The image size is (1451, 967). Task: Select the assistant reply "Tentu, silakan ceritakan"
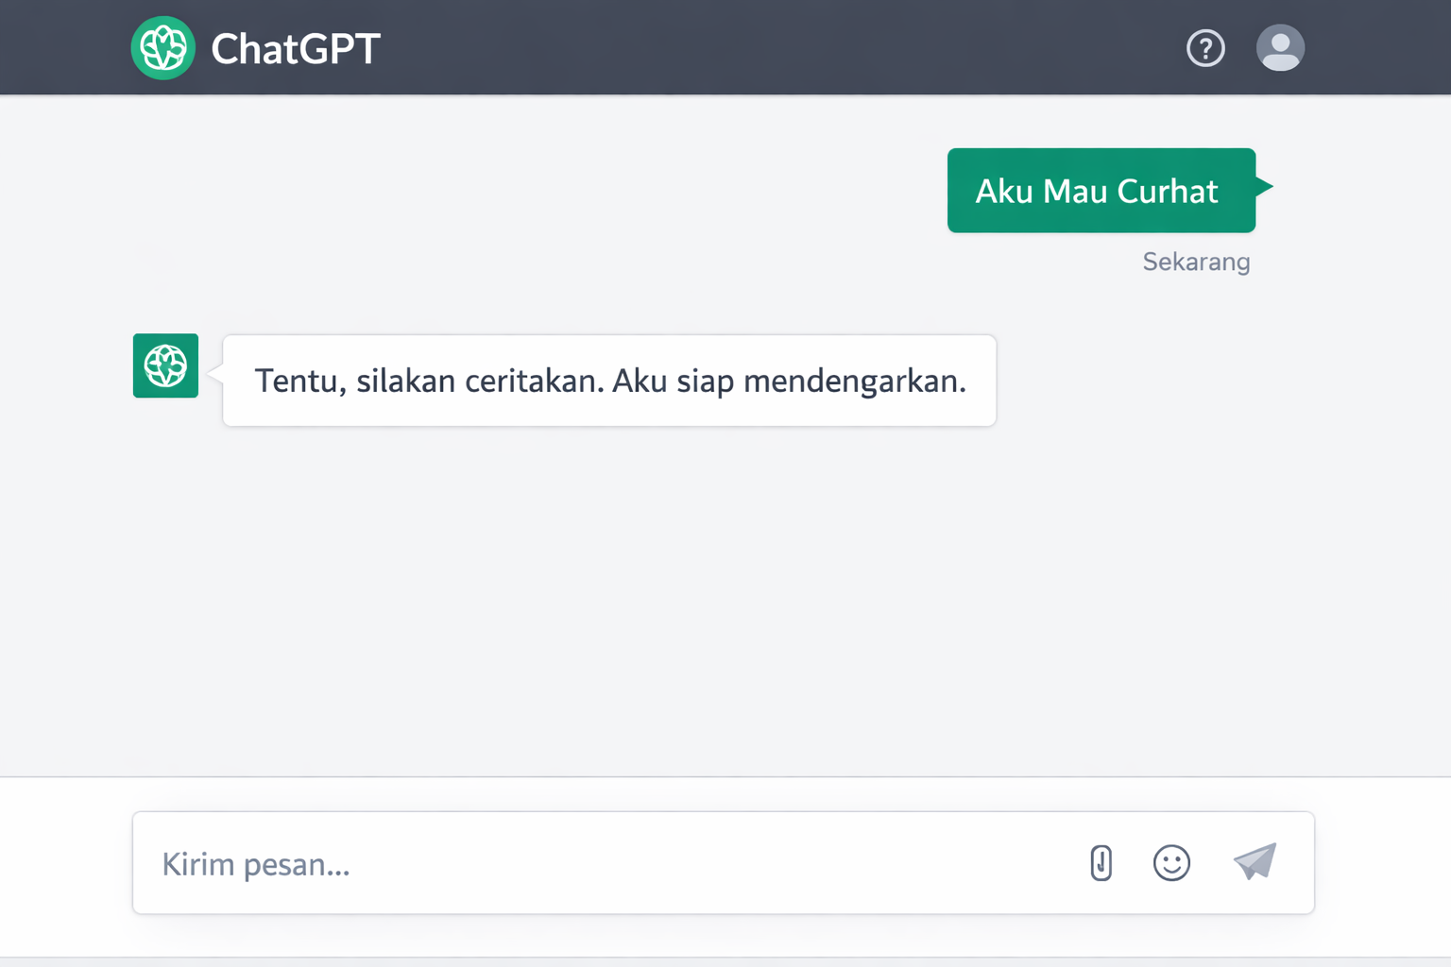609,381
